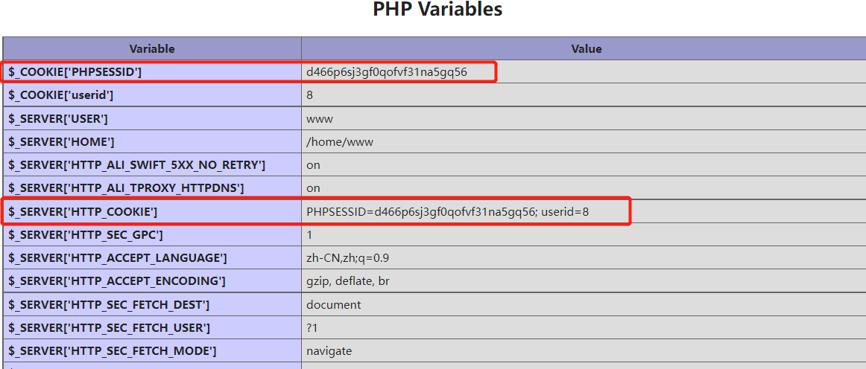Click the /home/www value
The image size is (866, 369).
(340, 142)
